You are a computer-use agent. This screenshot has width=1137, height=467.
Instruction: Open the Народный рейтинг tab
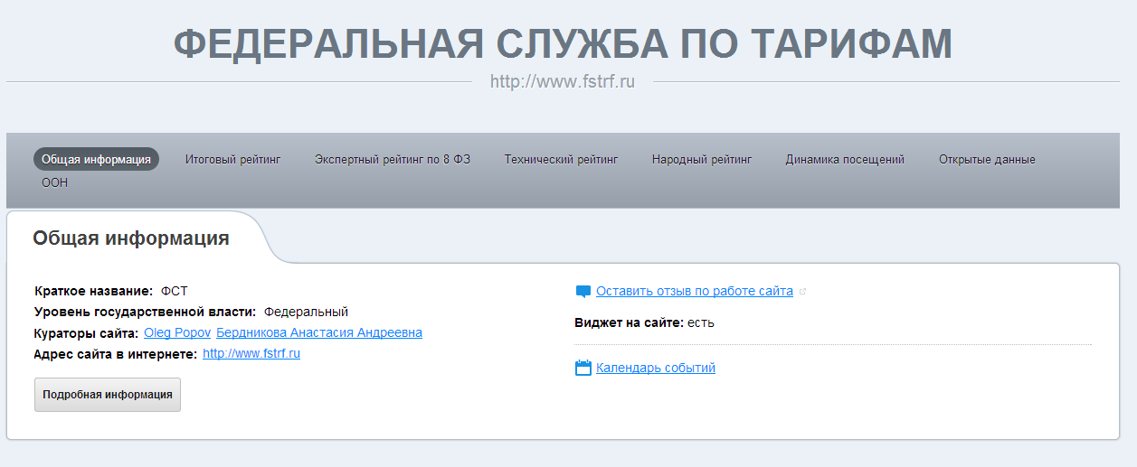tap(701, 160)
